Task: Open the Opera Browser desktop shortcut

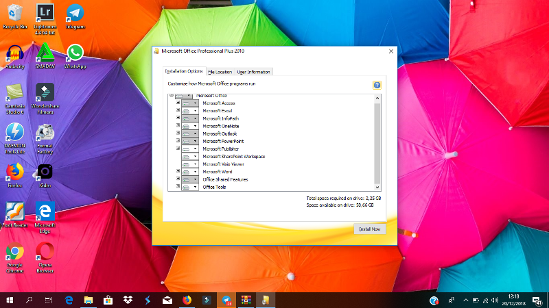Action: pyautogui.click(x=45, y=258)
